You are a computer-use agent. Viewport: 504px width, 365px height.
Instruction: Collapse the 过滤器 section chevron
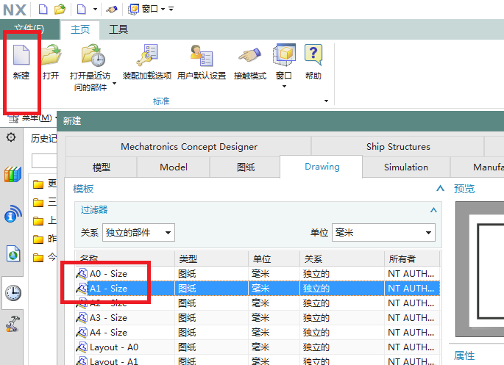tap(433, 210)
